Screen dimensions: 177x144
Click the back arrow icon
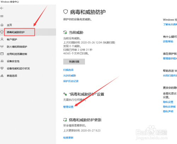[2, 8]
